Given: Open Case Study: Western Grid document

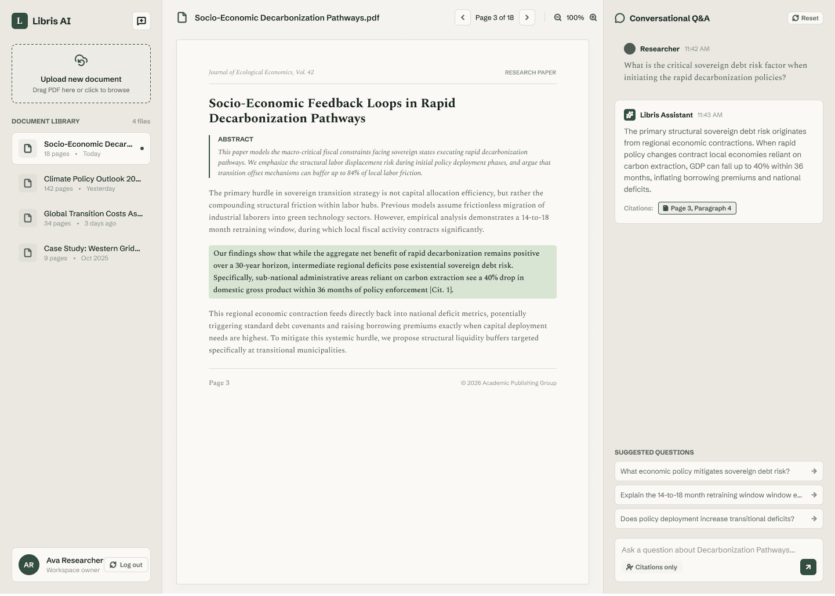Looking at the screenshot, I should tap(81, 253).
